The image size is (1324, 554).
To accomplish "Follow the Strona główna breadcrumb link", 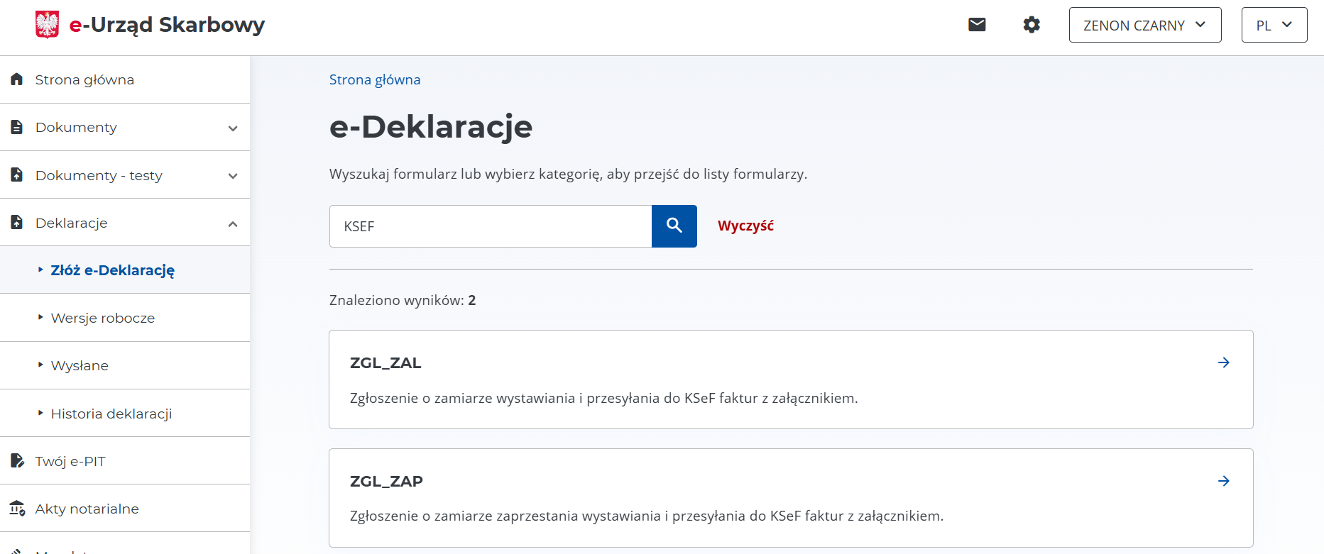I will pyautogui.click(x=375, y=79).
